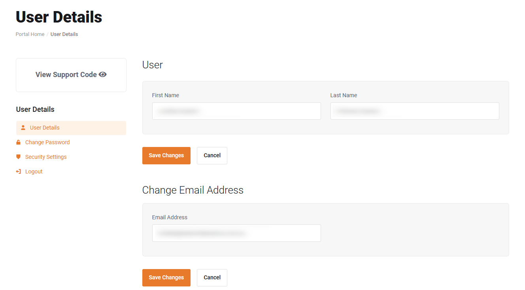Viewport: 525px width, 290px height.
Task: Go to Security Settings text link
Action: (46, 157)
